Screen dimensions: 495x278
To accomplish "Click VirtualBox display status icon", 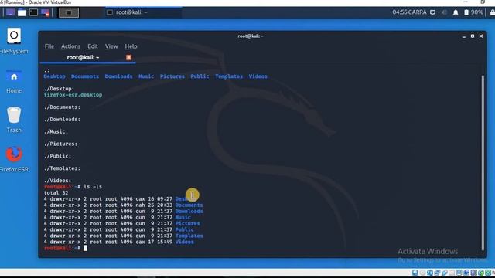I will (x=459, y=273).
